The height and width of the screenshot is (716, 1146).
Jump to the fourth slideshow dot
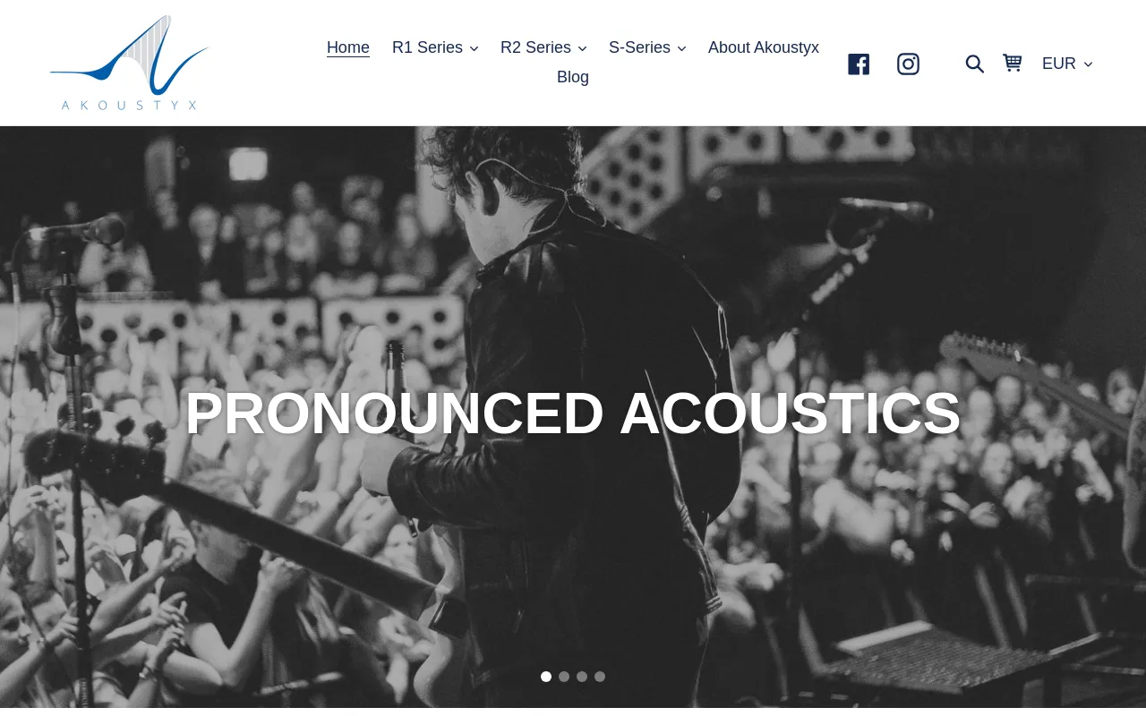click(x=600, y=677)
